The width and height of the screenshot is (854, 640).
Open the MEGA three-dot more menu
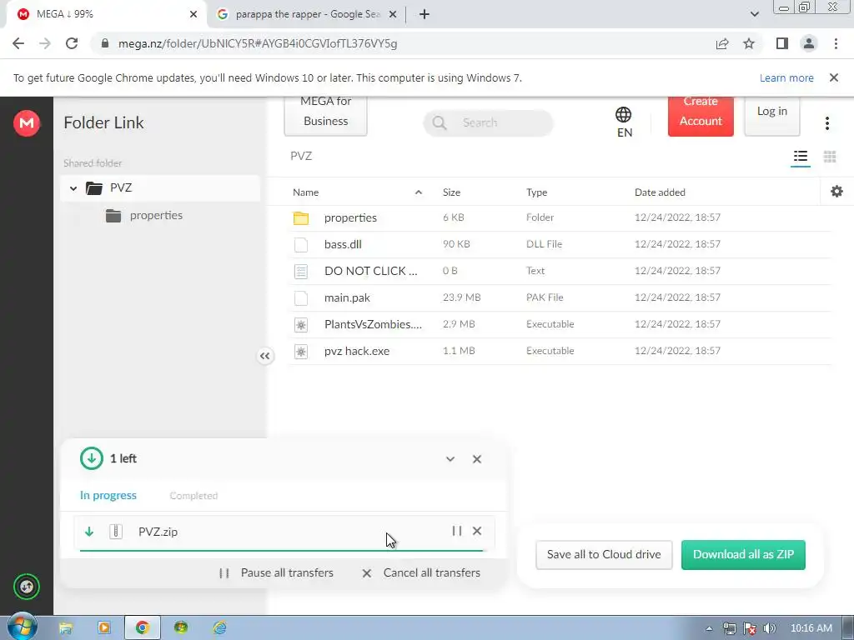tap(826, 123)
